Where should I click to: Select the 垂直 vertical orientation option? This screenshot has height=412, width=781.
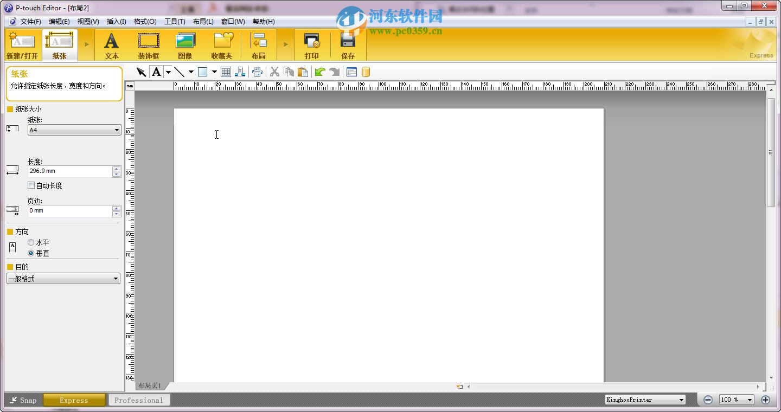pyautogui.click(x=31, y=253)
